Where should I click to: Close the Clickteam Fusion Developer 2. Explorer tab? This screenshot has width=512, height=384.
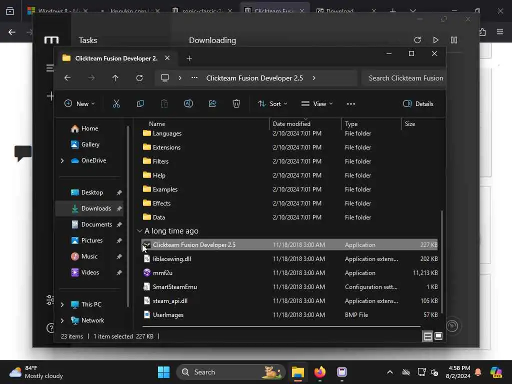[x=167, y=58]
